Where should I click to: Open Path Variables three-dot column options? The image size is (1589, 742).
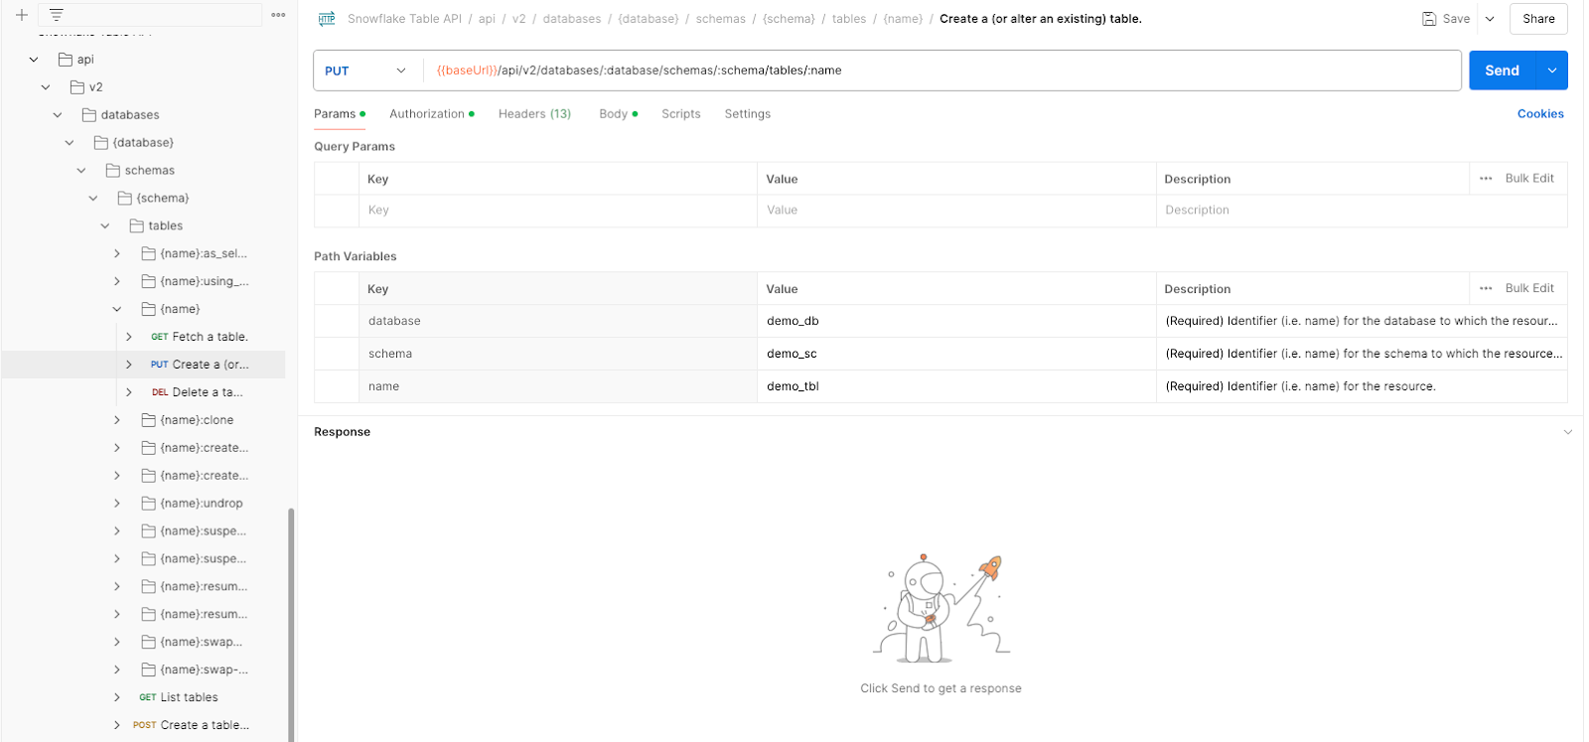pyautogui.click(x=1486, y=289)
